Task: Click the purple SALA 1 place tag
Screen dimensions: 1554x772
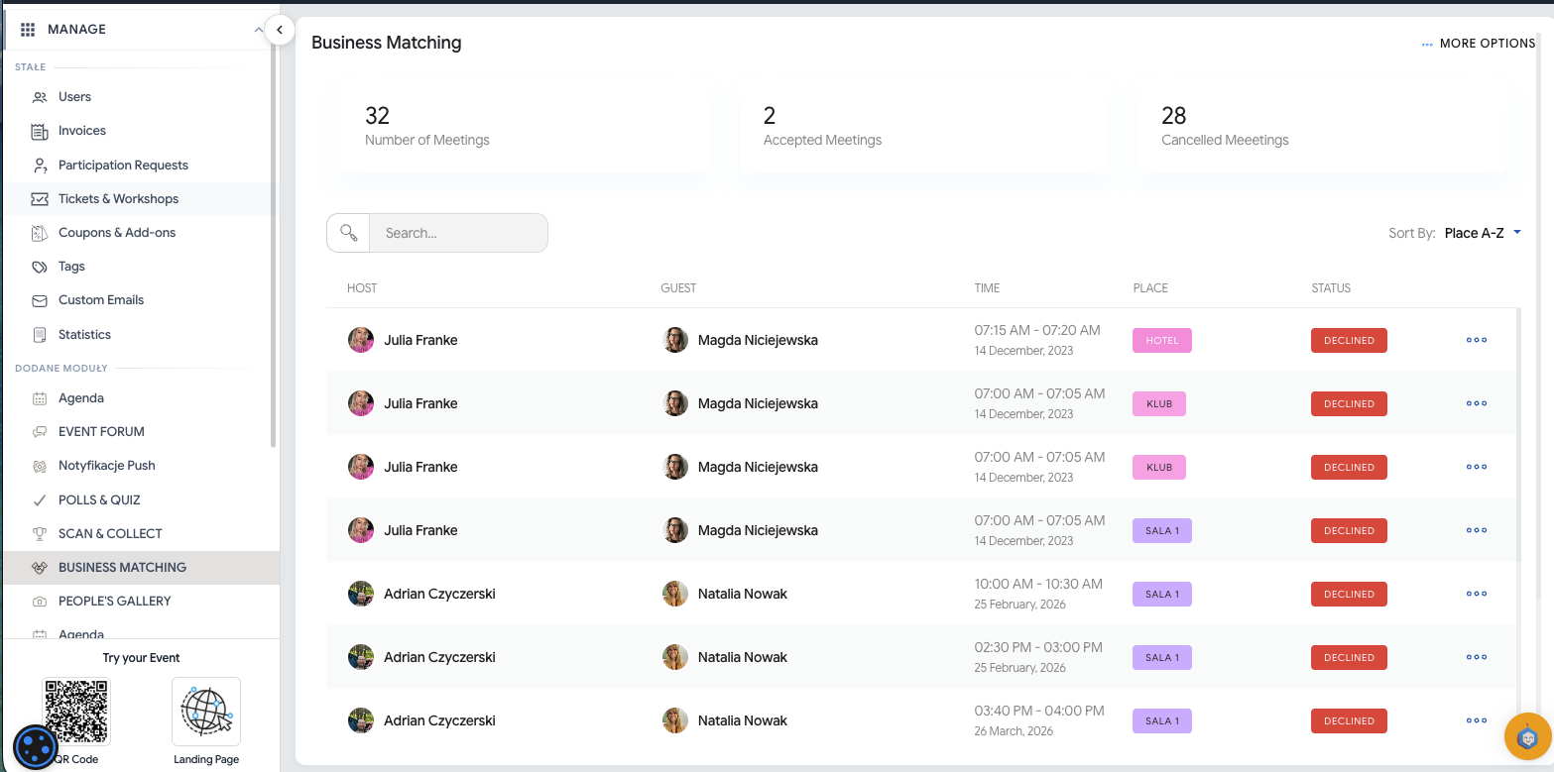Action: 1161,531
